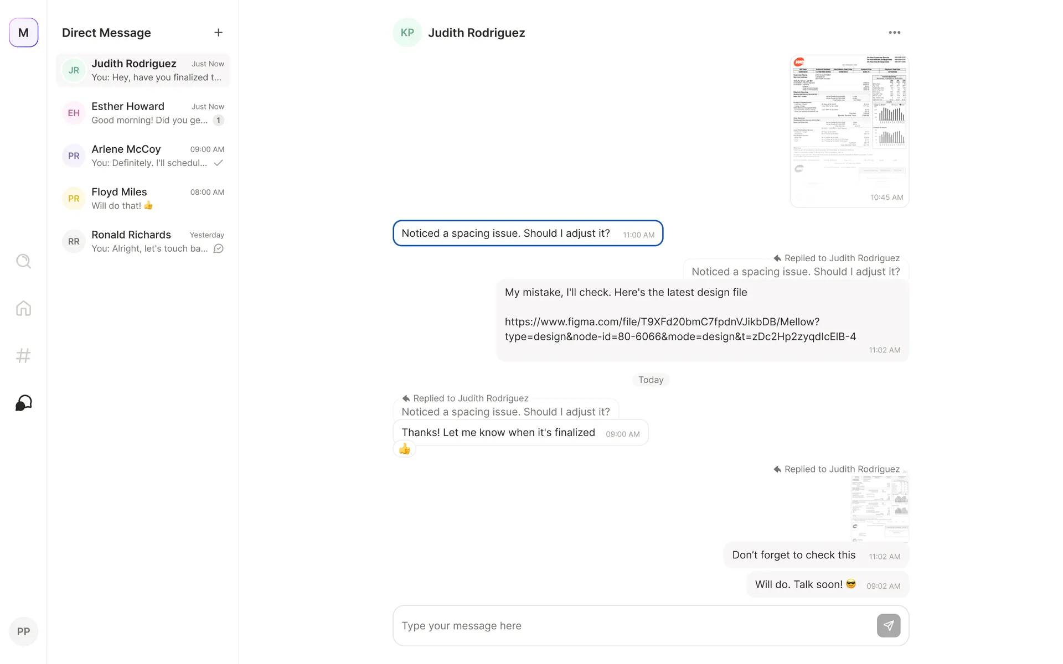The height and width of the screenshot is (664, 1063).
Task: Open PP profile avatar in sidebar
Action: tap(23, 631)
